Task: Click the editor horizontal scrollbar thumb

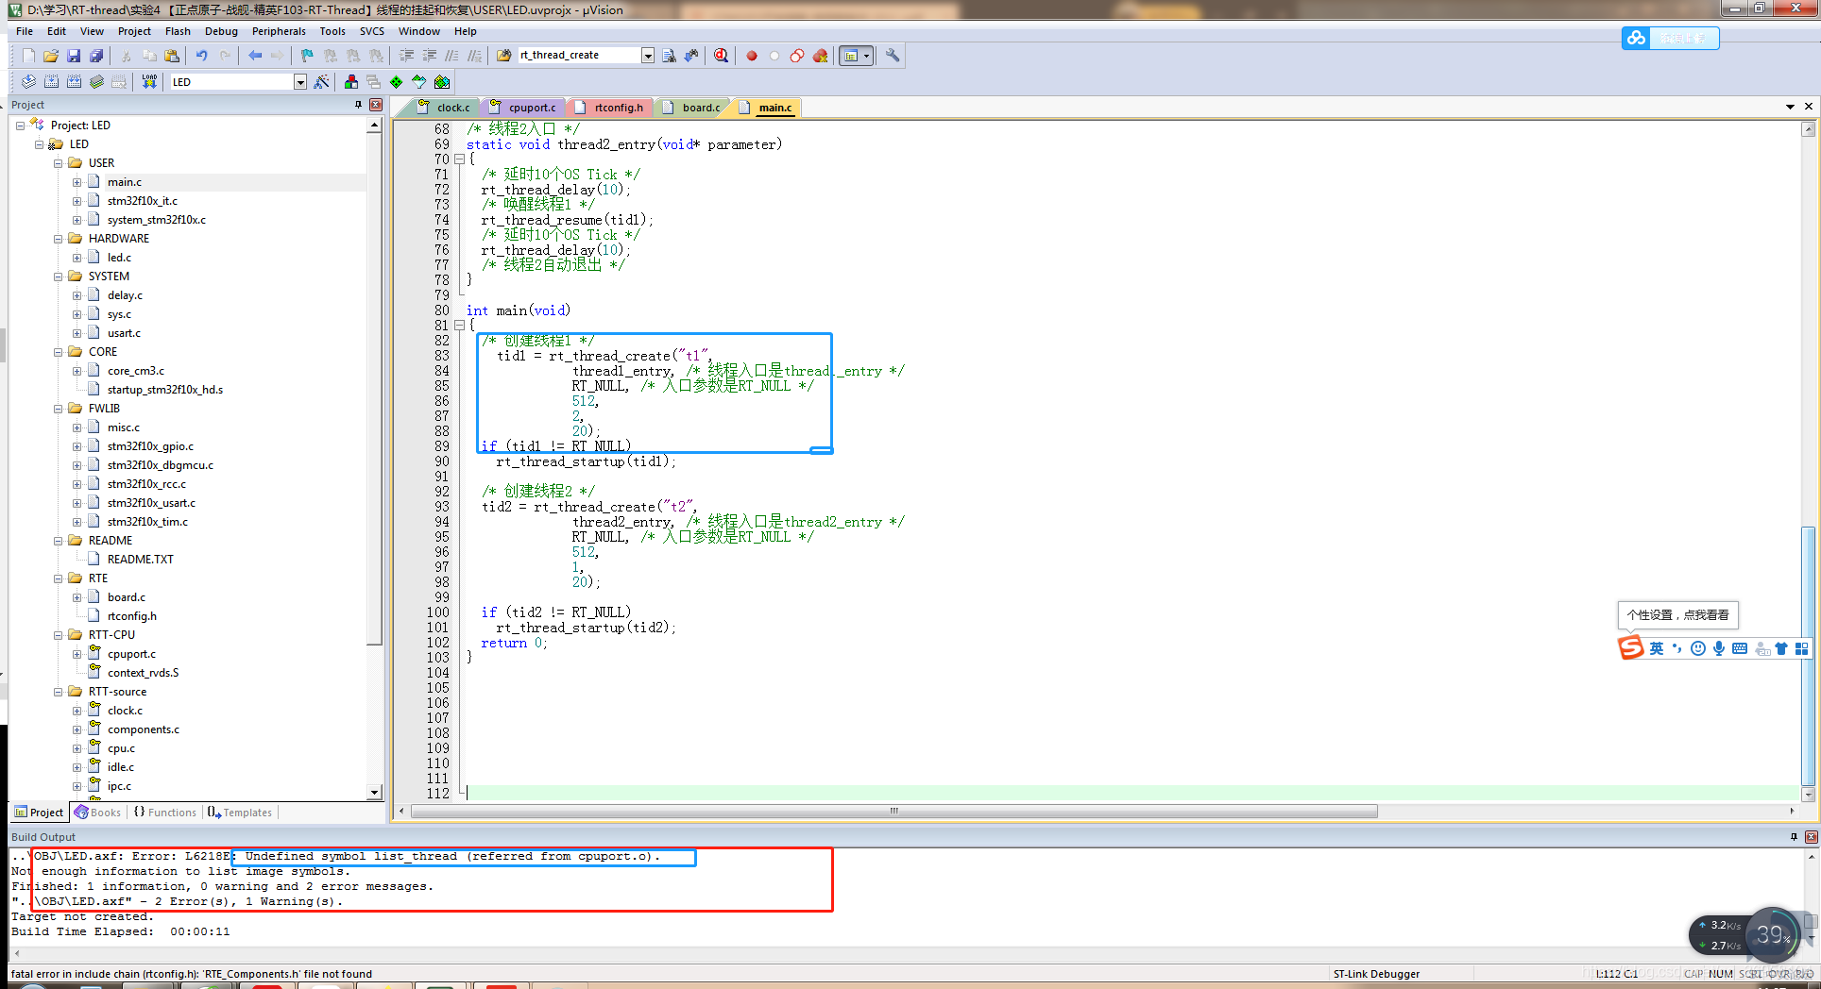Action: click(893, 812)
